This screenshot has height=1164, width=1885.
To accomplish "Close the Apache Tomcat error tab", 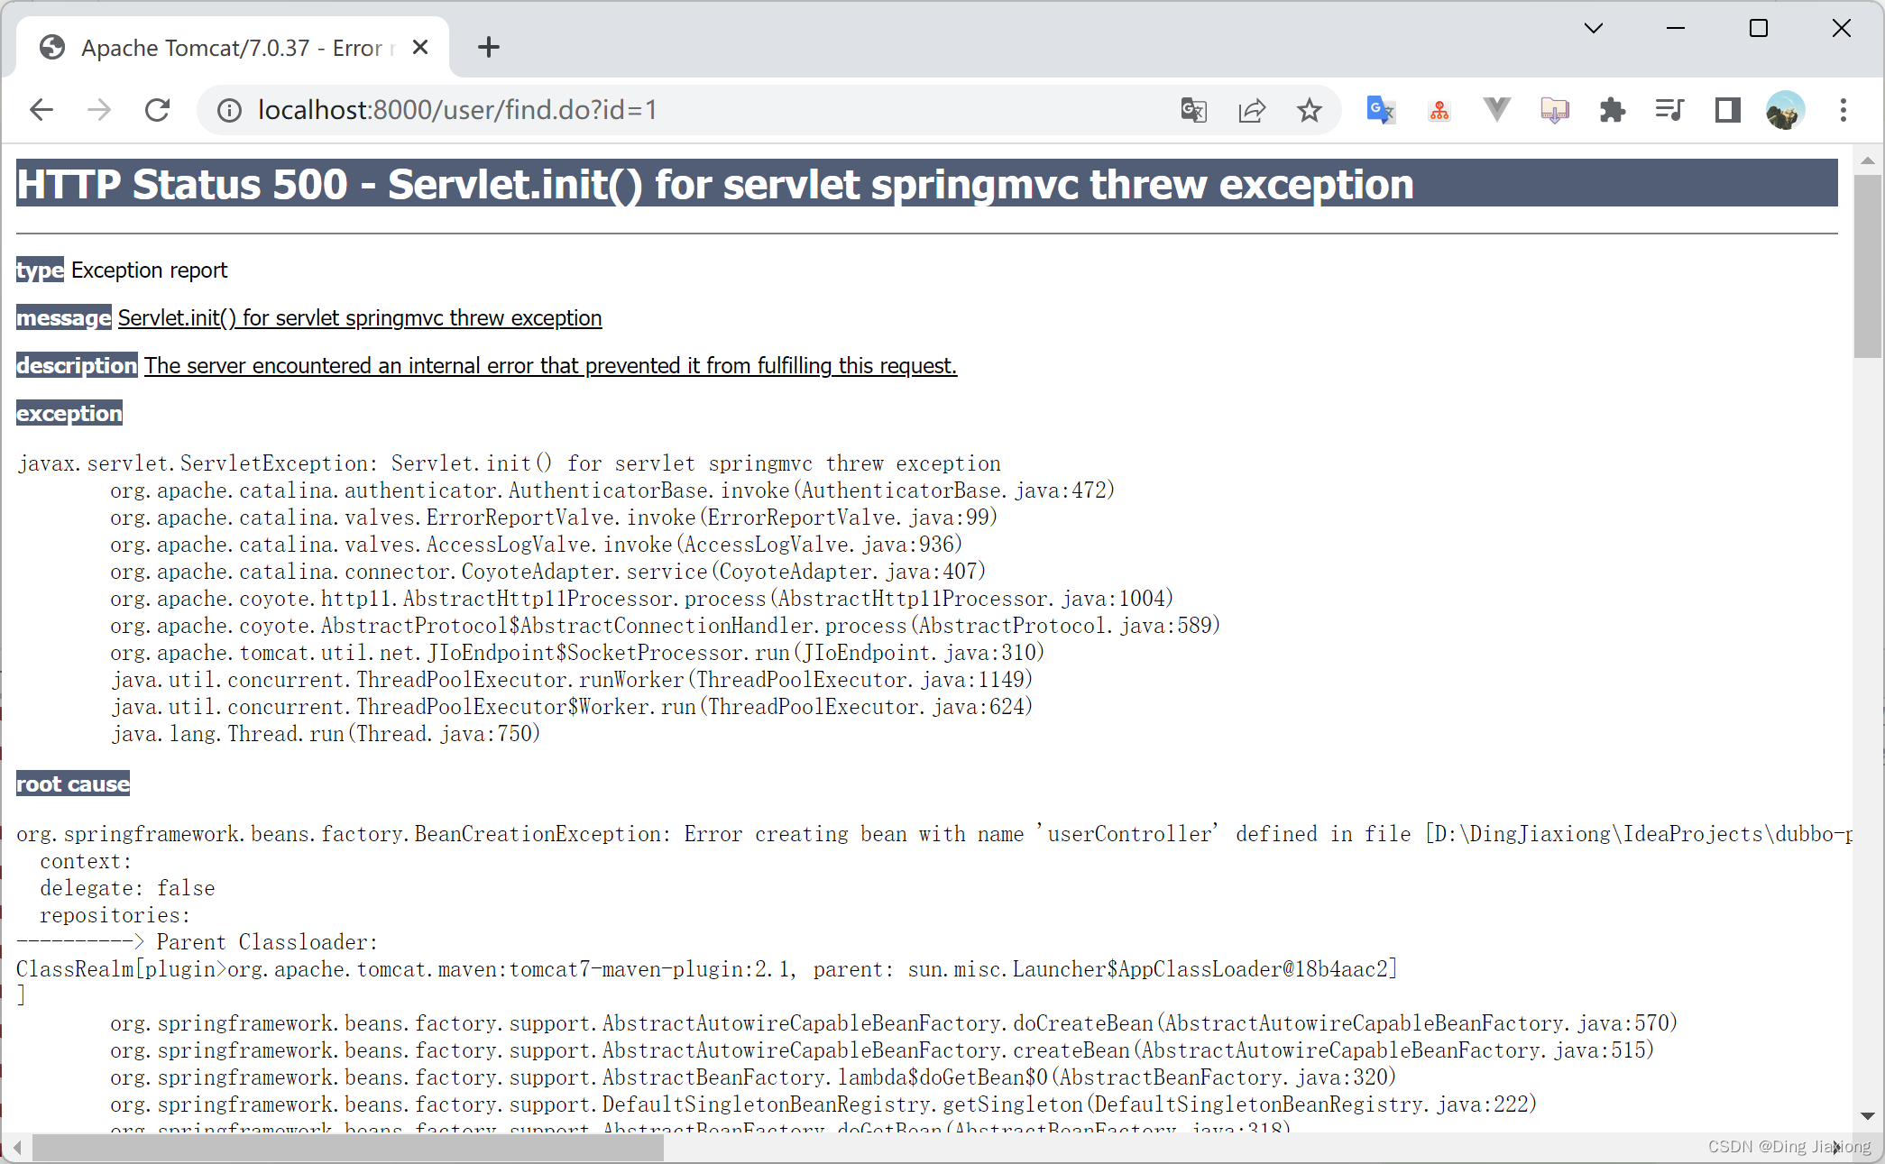I will [420, 47].
